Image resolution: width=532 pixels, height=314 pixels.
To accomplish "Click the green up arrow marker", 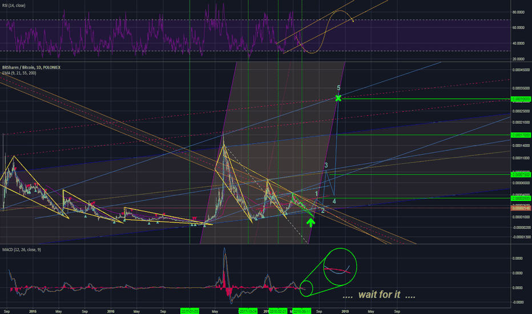I will tap(311, 223).
